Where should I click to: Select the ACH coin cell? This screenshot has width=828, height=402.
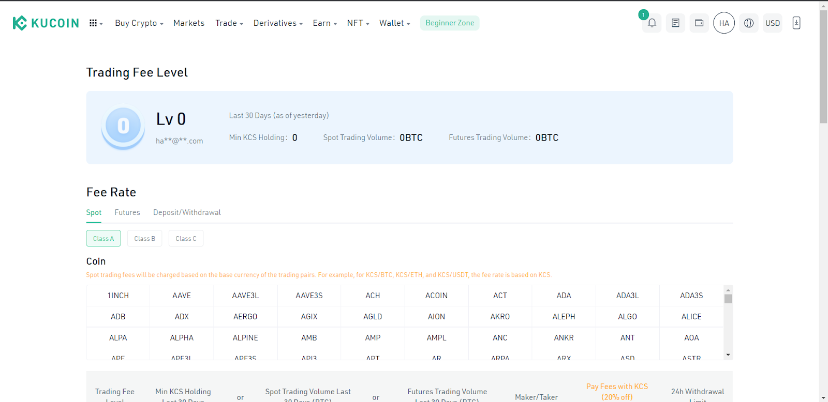pyautogui.click(x=373, y=296)
